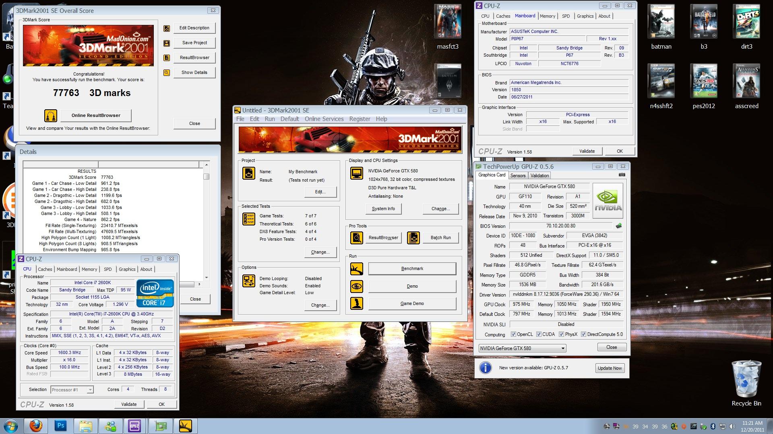This screenshot has height=434, width=773.
Task: Click the Show Details magnifier icon
Action: pyautogui.click(x=167, y=73)
